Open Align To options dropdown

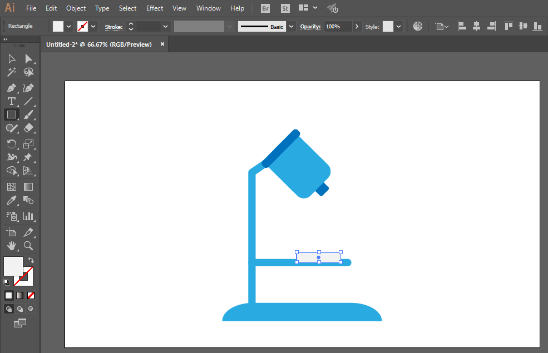click(441, 26)
